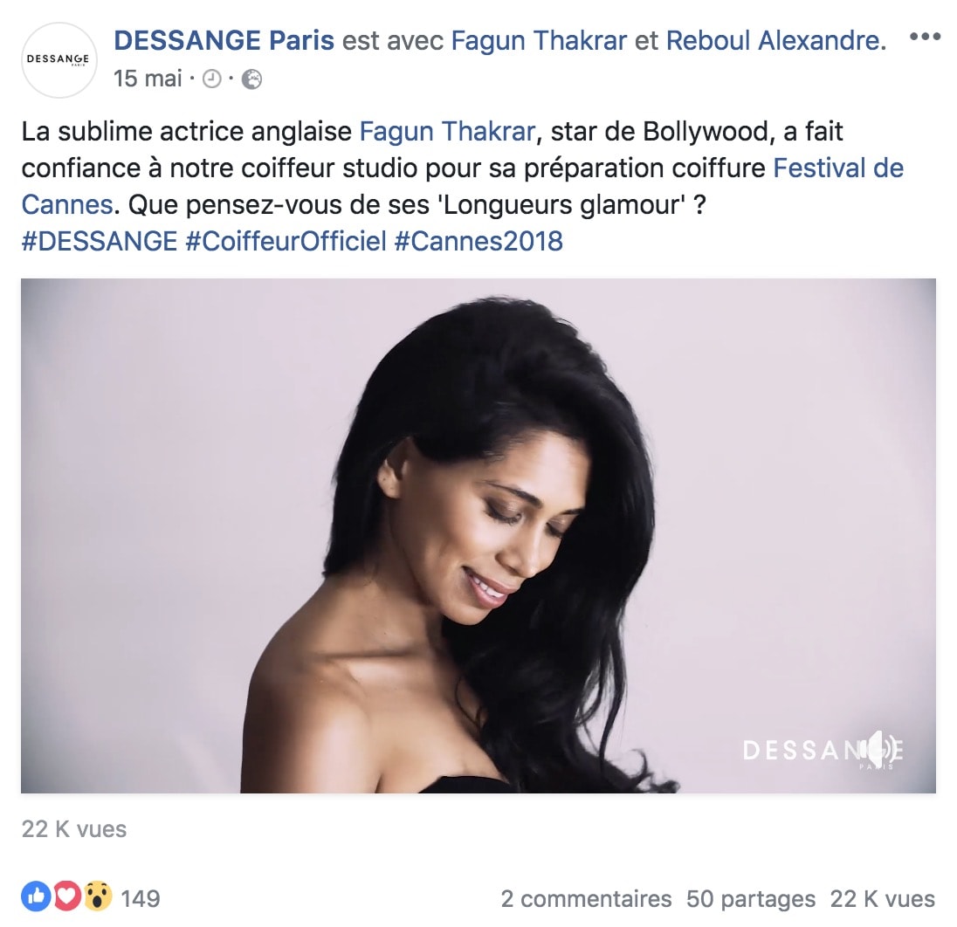Click the 15 mai post date
The width and height of the screenshot is (957, 927).
click(148, 79)
